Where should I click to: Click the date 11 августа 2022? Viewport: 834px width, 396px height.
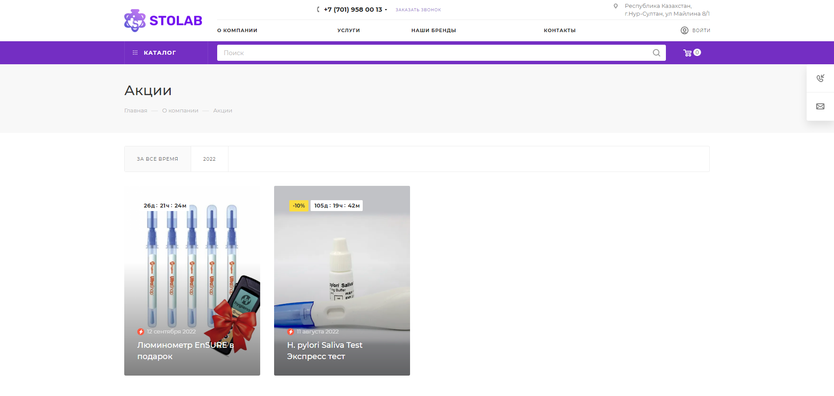click(318, 332)
